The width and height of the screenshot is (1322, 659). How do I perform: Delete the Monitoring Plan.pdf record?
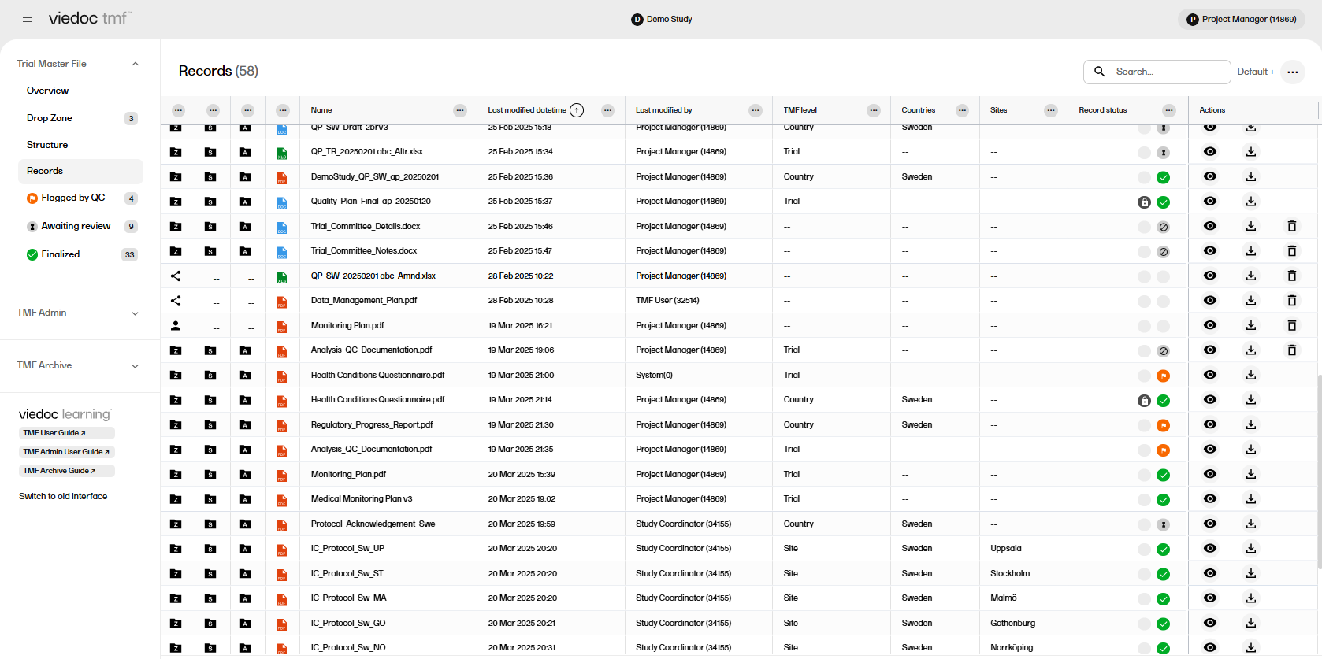click(x=1291, y=326)
